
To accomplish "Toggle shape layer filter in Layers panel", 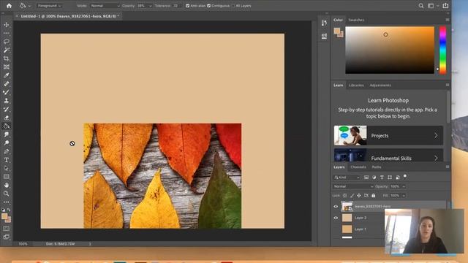I will point(390,178).
